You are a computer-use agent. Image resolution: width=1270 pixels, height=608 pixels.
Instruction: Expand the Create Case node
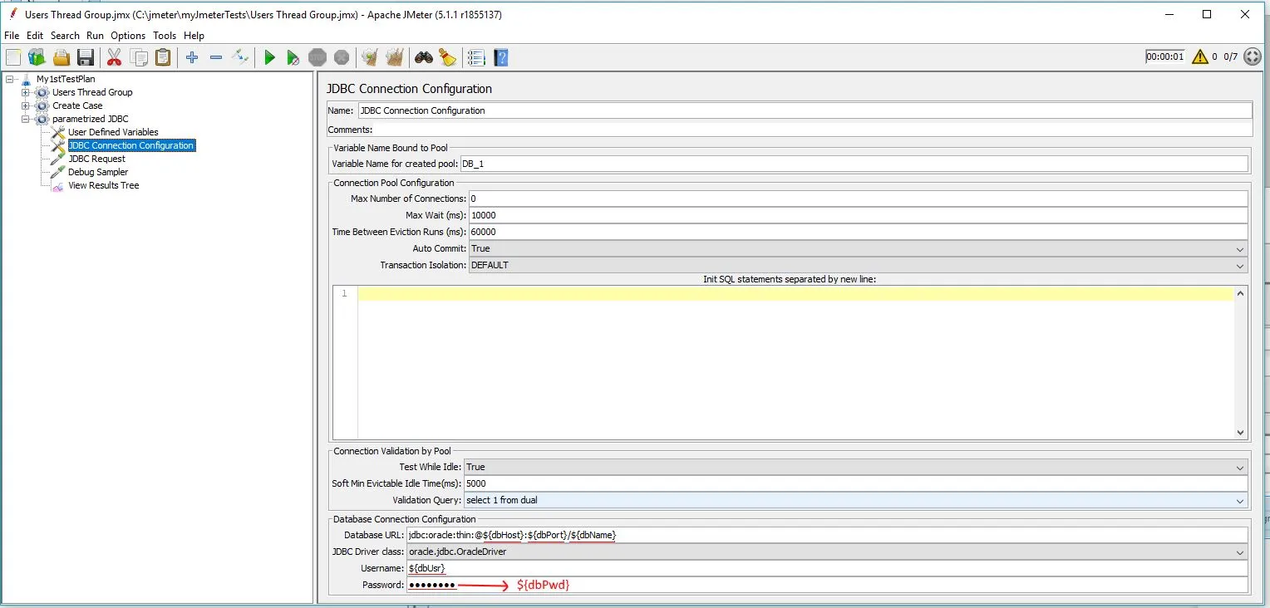coord(26,105)
